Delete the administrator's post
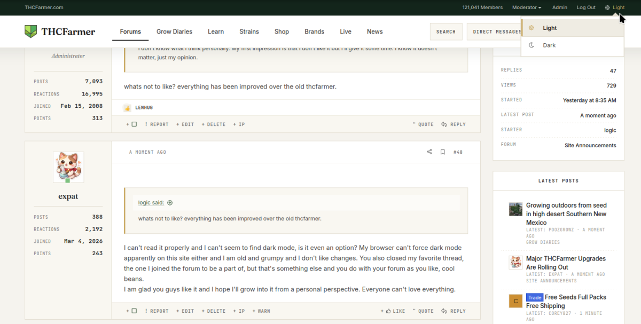Screen dimensions: 641x324 (214, 124)
